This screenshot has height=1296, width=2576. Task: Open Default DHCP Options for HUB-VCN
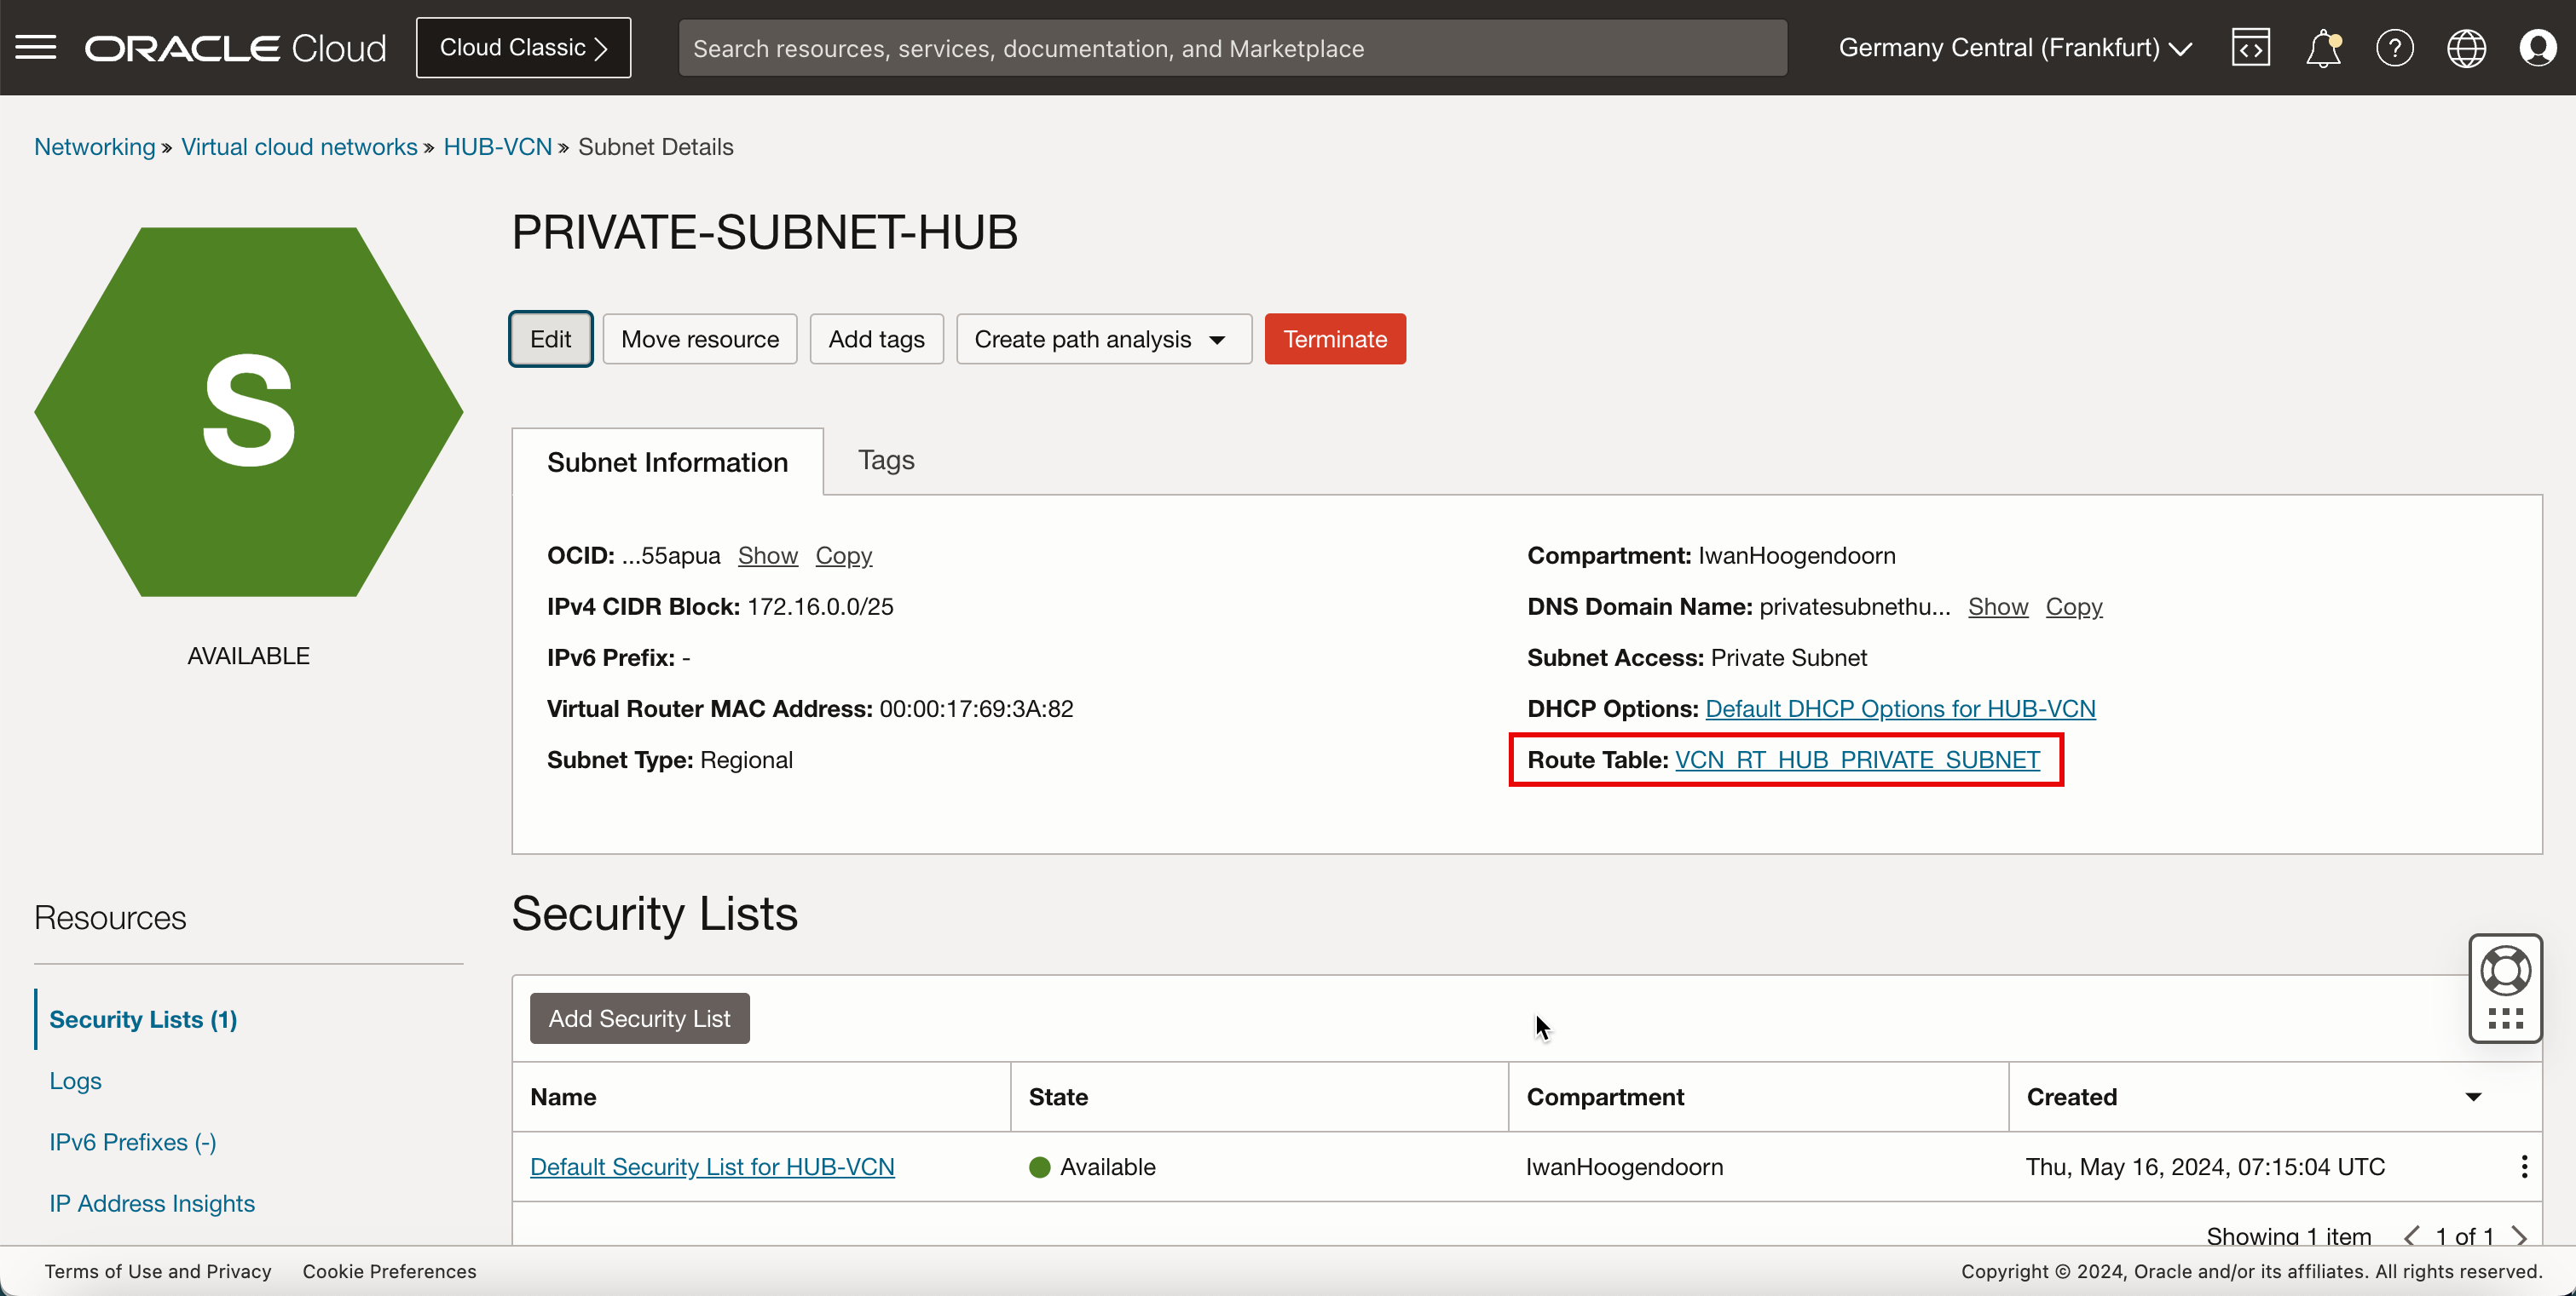pyautogui.click(x=1899, y=708)
